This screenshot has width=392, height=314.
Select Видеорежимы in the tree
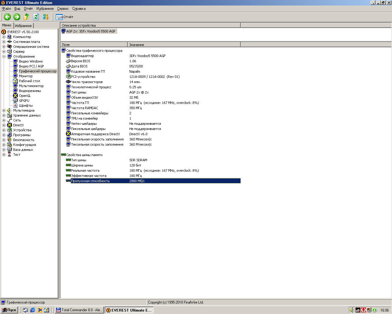pos(30,91)
